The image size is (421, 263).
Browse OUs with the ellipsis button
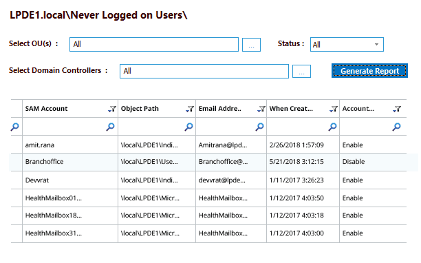pos(251,45)
